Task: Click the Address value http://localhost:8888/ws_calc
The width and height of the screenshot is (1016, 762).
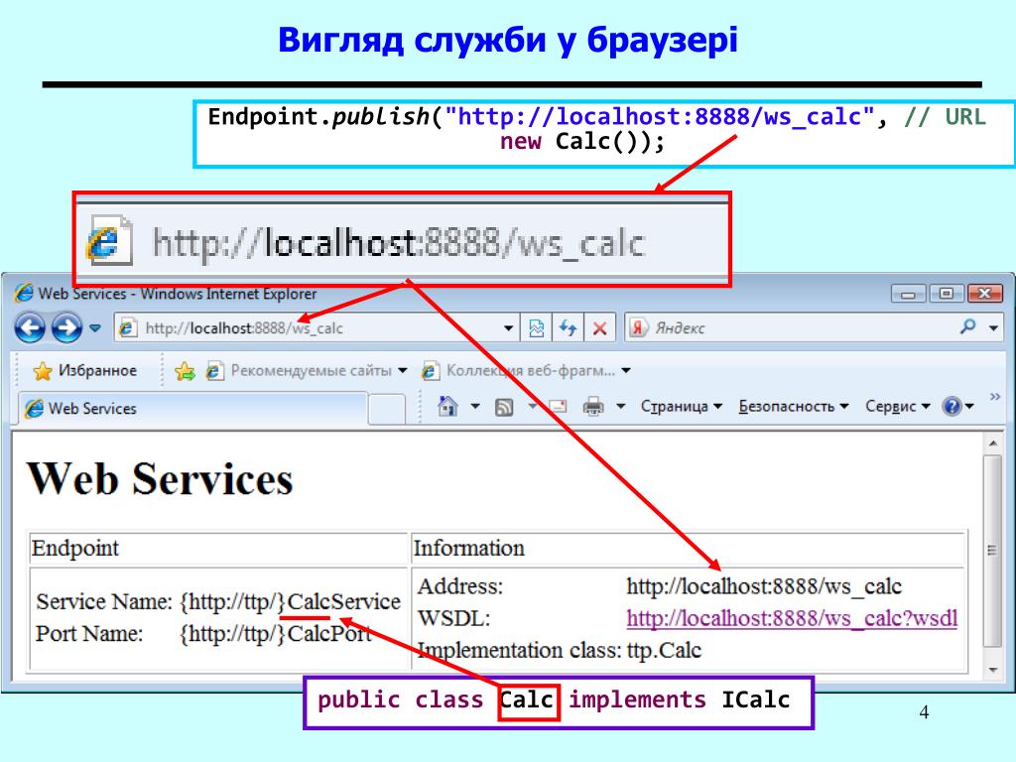Action: pyautogui.click(x=764, y=586)
